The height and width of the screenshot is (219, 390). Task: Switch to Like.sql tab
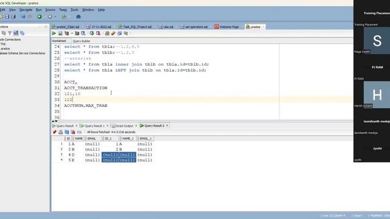(166, 27)
